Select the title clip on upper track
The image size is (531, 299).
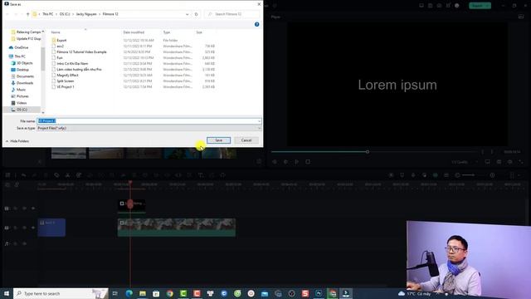click(x=132, y=205)
